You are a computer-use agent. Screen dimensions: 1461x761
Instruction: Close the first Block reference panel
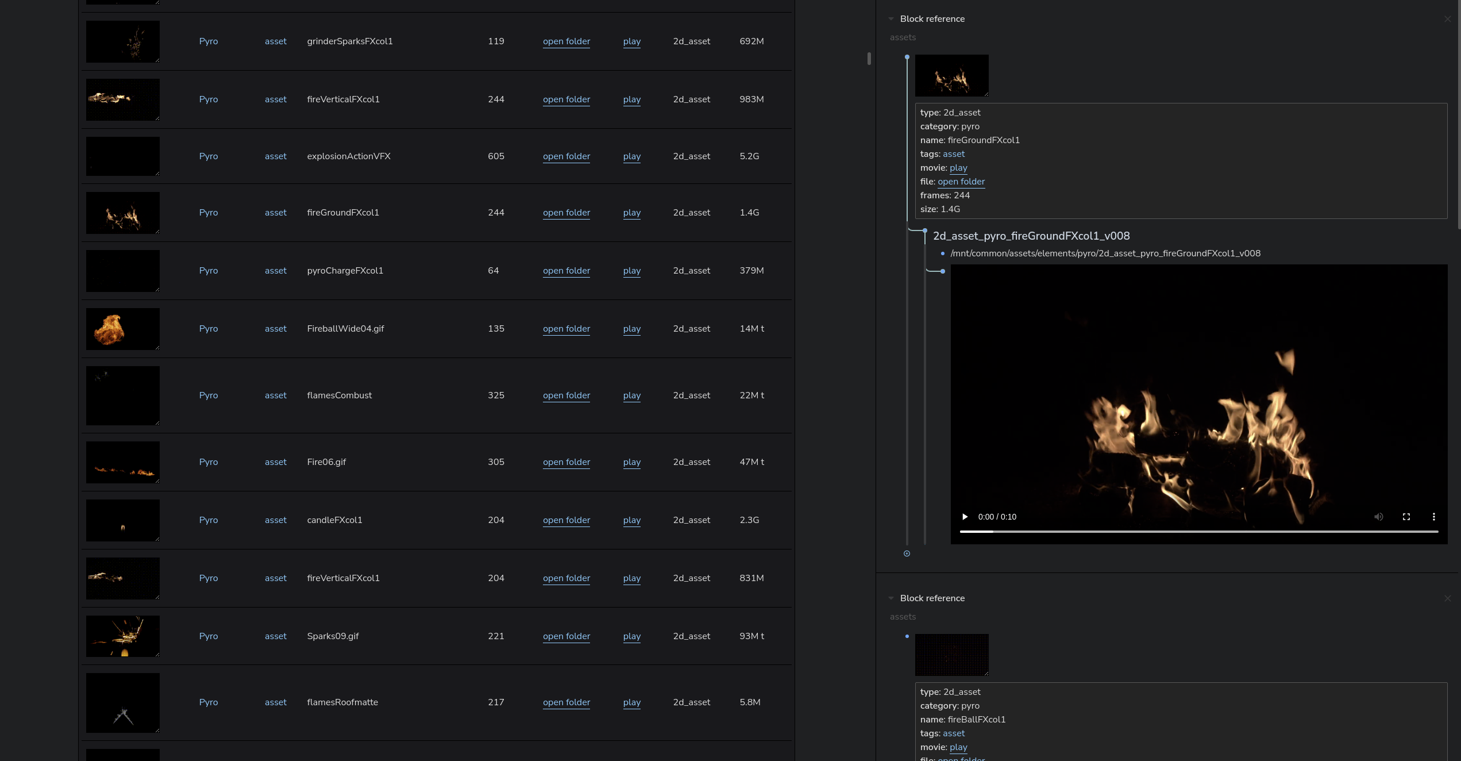coord(1447,19)
